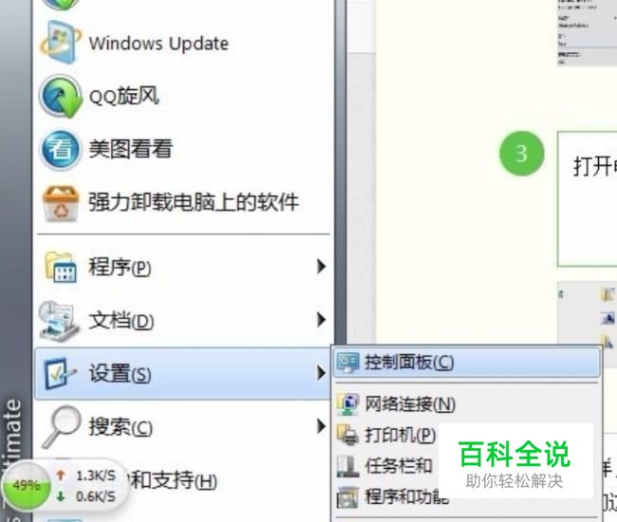Click the 强力卸载电脑上的软件 recycle bin icon

coord(60,203)
